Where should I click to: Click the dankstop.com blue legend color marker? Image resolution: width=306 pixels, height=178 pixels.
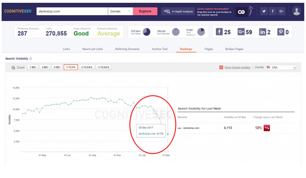(179, 128)
